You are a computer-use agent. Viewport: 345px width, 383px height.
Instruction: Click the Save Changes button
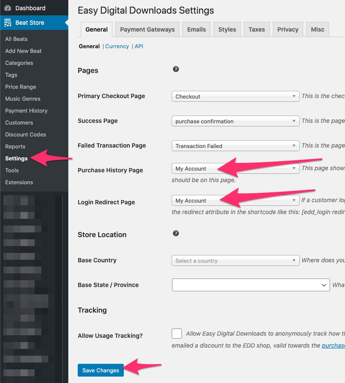pos(101,370)
